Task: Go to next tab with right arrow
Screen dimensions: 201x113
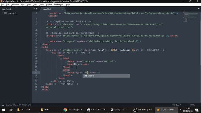Action: (37, 9)
